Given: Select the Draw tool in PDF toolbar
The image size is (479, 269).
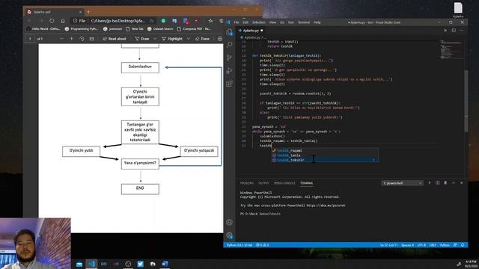Looking at the screenshot, I should (142, 39).
